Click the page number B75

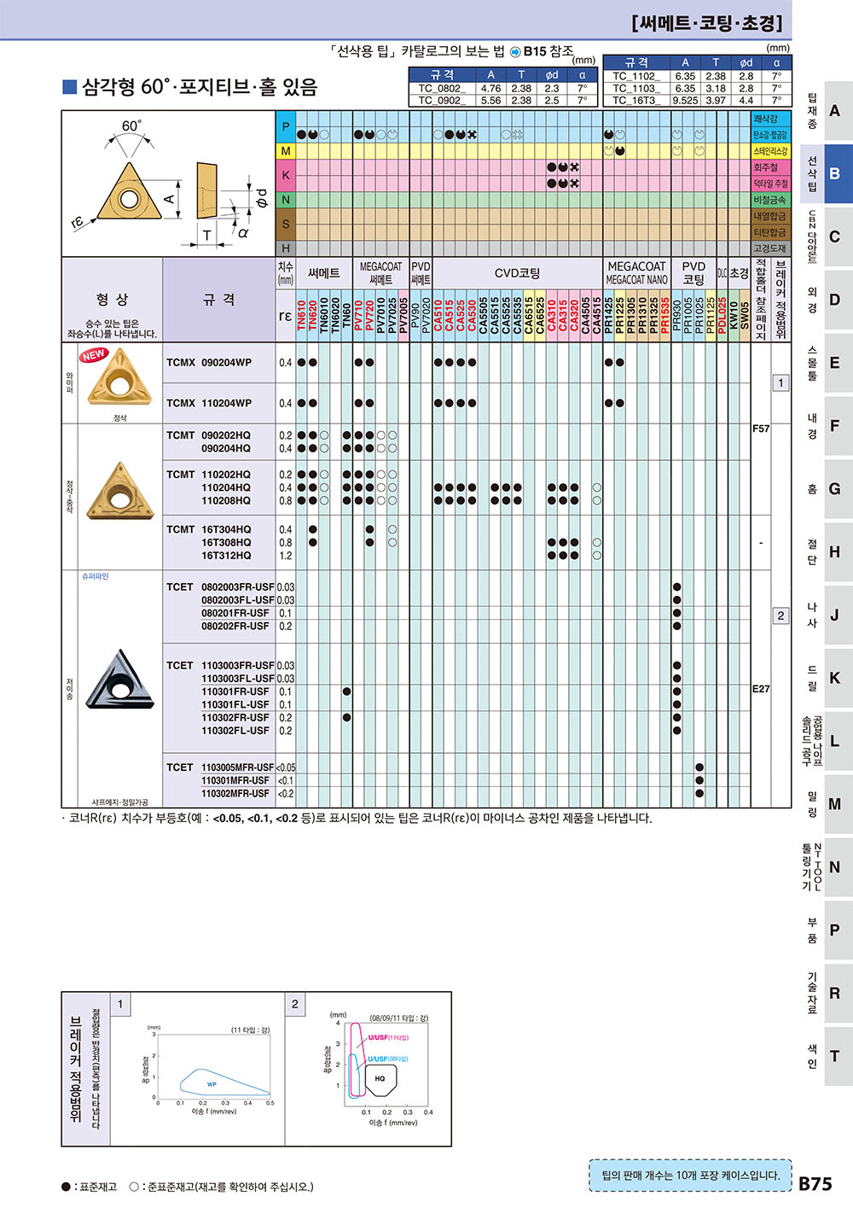(815, 1183)
